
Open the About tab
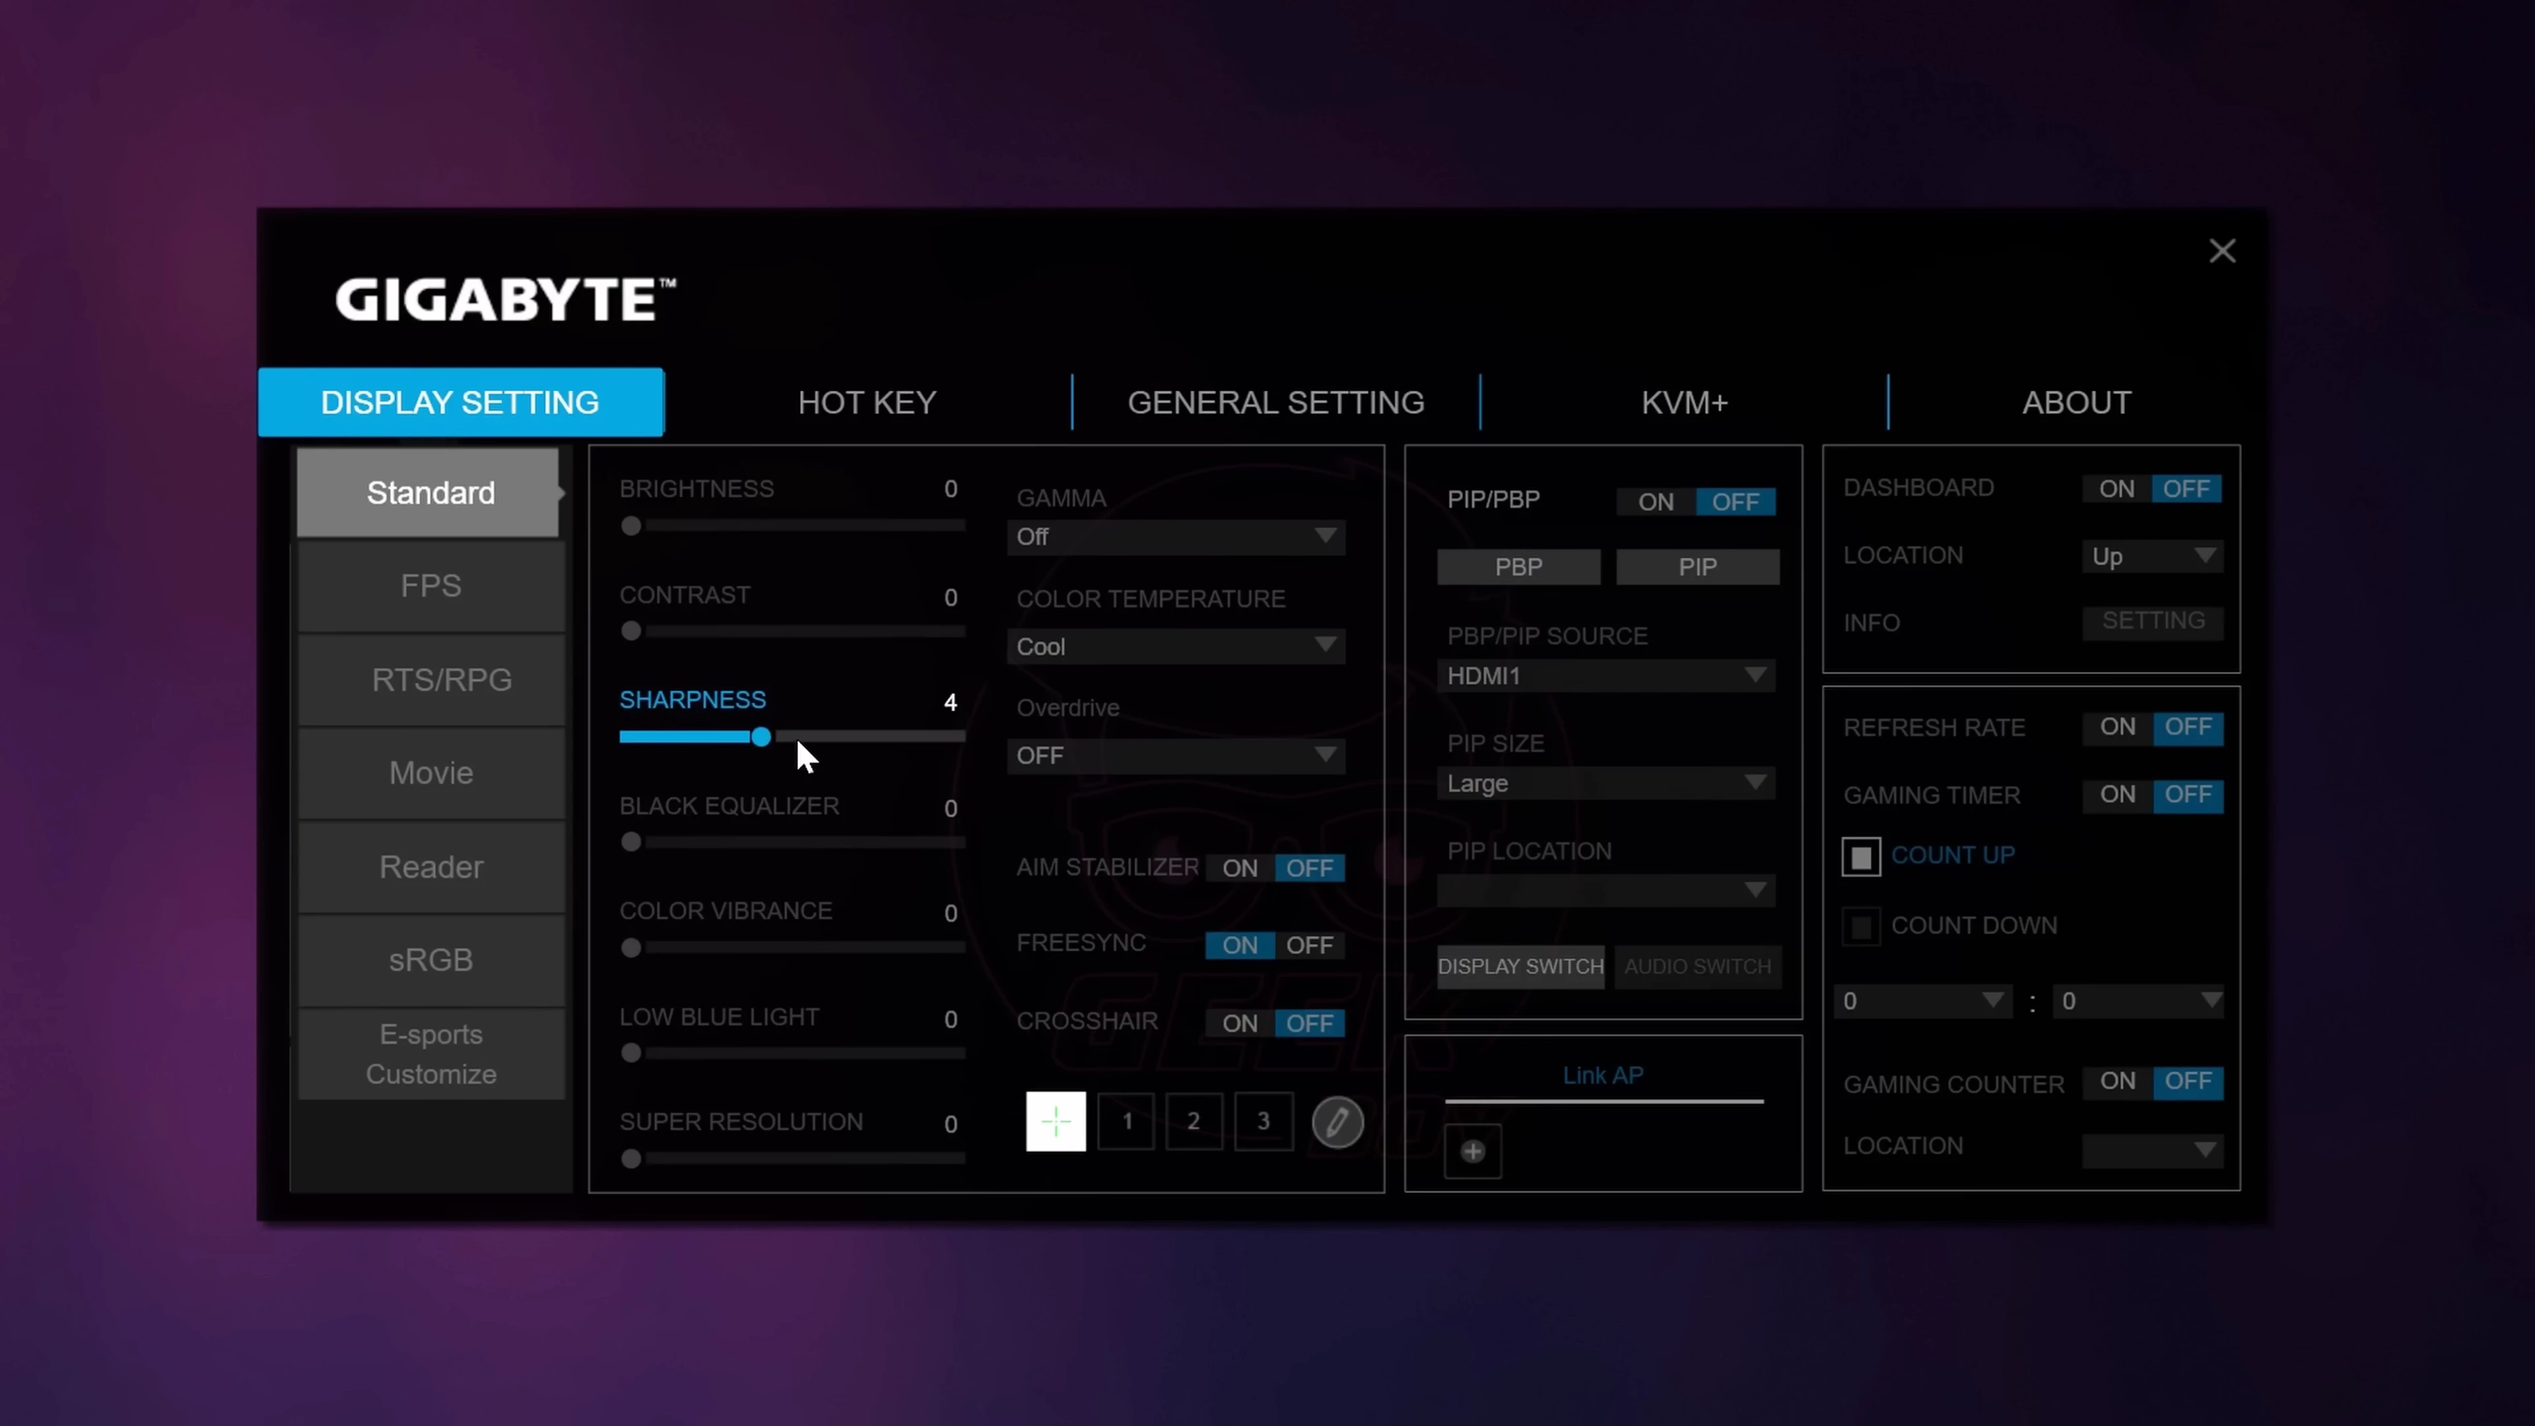coord(2076,401)
